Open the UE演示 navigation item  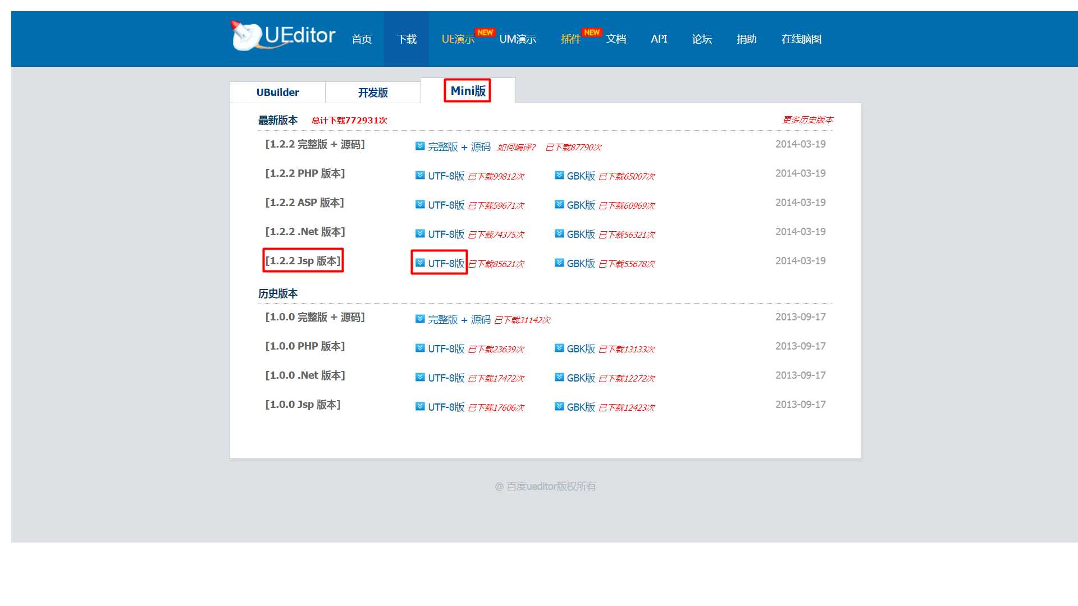click(458, 39)
